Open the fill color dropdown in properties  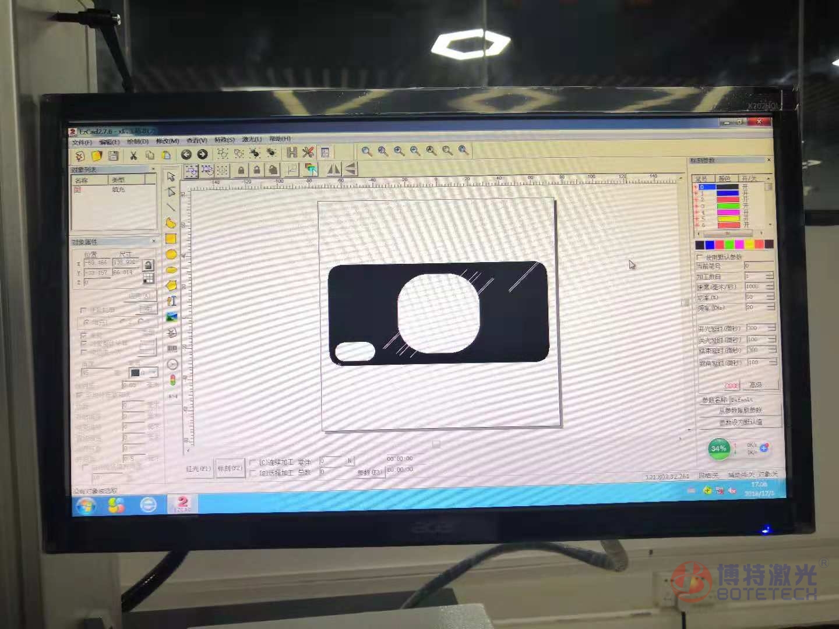pos(154,373)
